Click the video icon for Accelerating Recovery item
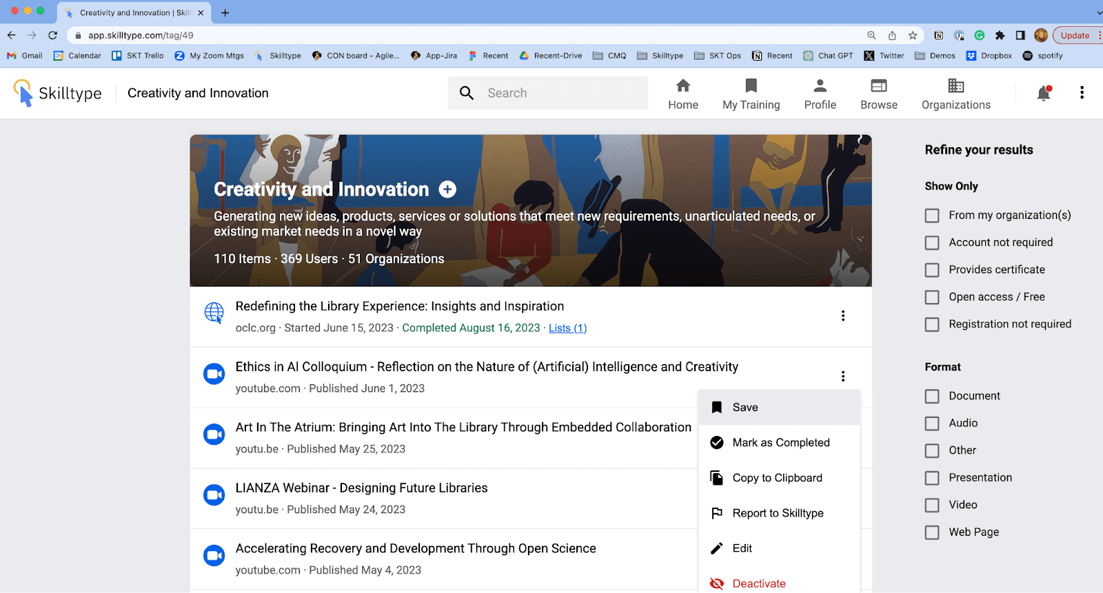Image resolution: width=1103 pixels, height=593 pixels. click(x=214, y=556)
